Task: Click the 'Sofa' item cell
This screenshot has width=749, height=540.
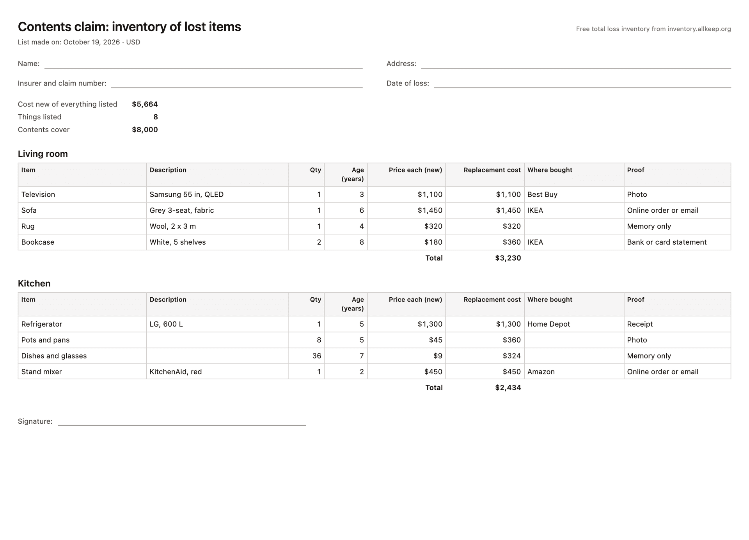Action: [x=82, y=210]
